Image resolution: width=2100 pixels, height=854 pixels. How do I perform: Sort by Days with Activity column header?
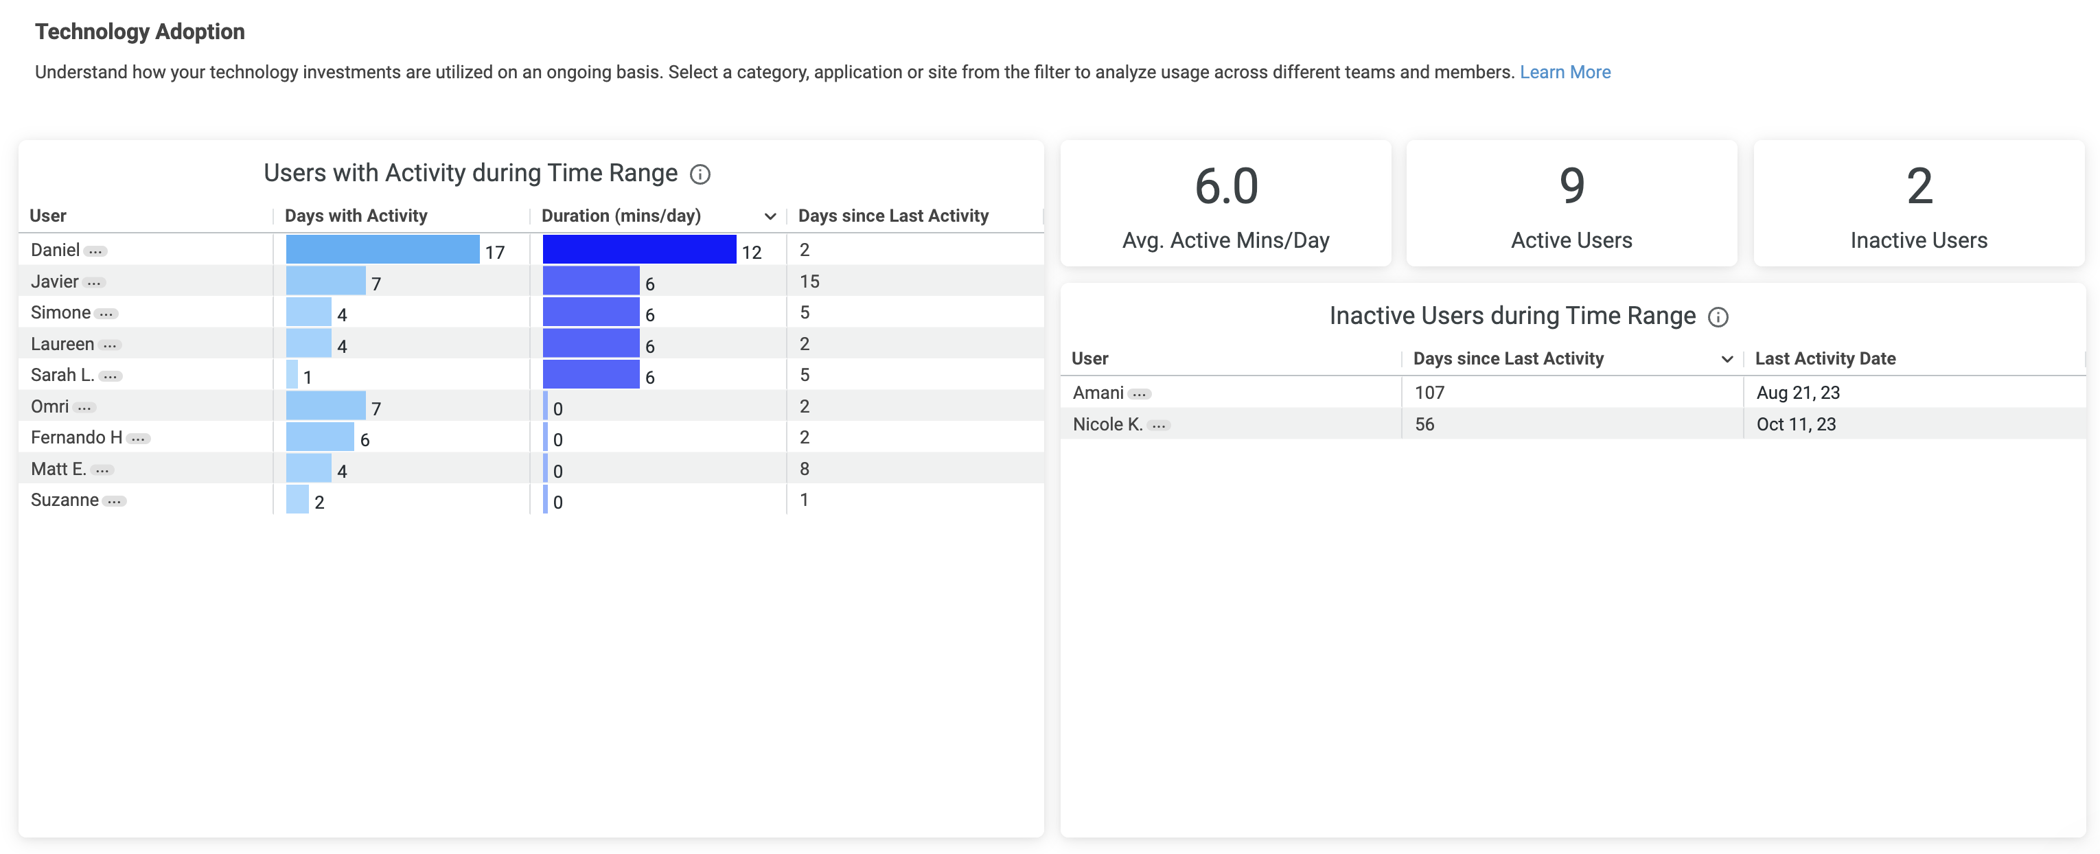tap(356, 216)
